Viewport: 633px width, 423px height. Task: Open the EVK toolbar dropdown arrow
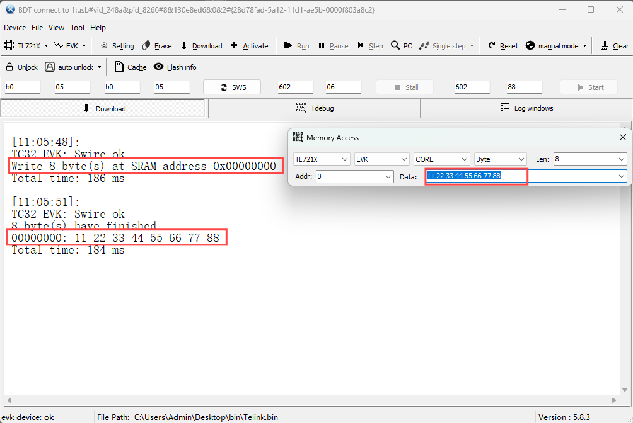pos(84,45)
